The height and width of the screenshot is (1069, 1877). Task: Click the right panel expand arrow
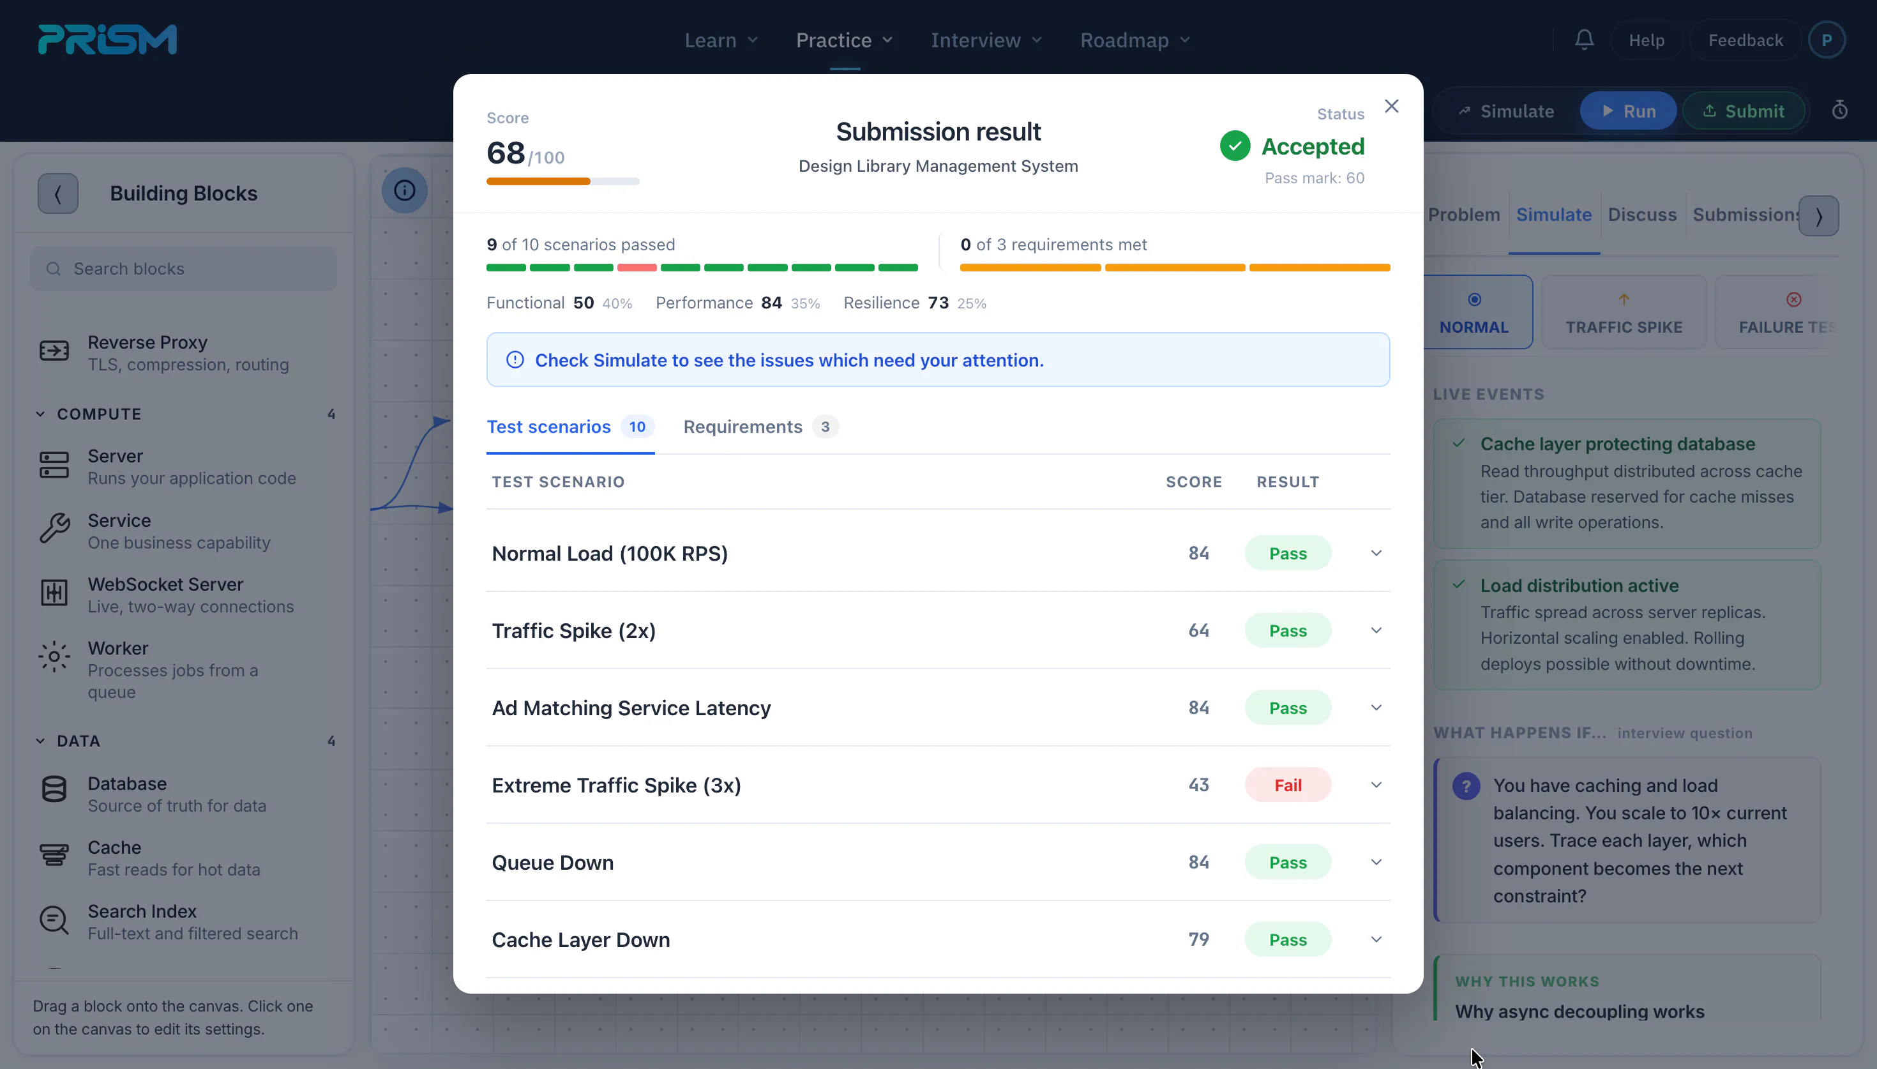click(1818, 216)
